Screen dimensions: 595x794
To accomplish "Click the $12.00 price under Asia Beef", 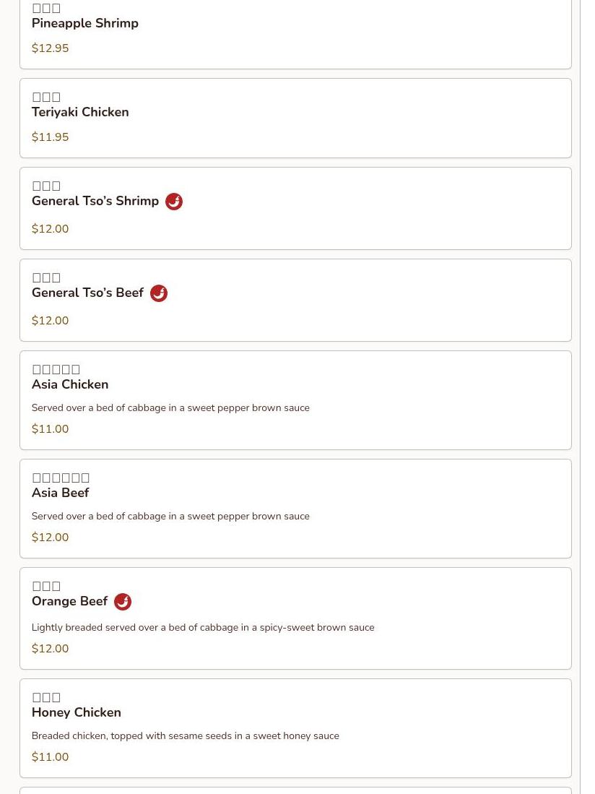I will point(50,537).
